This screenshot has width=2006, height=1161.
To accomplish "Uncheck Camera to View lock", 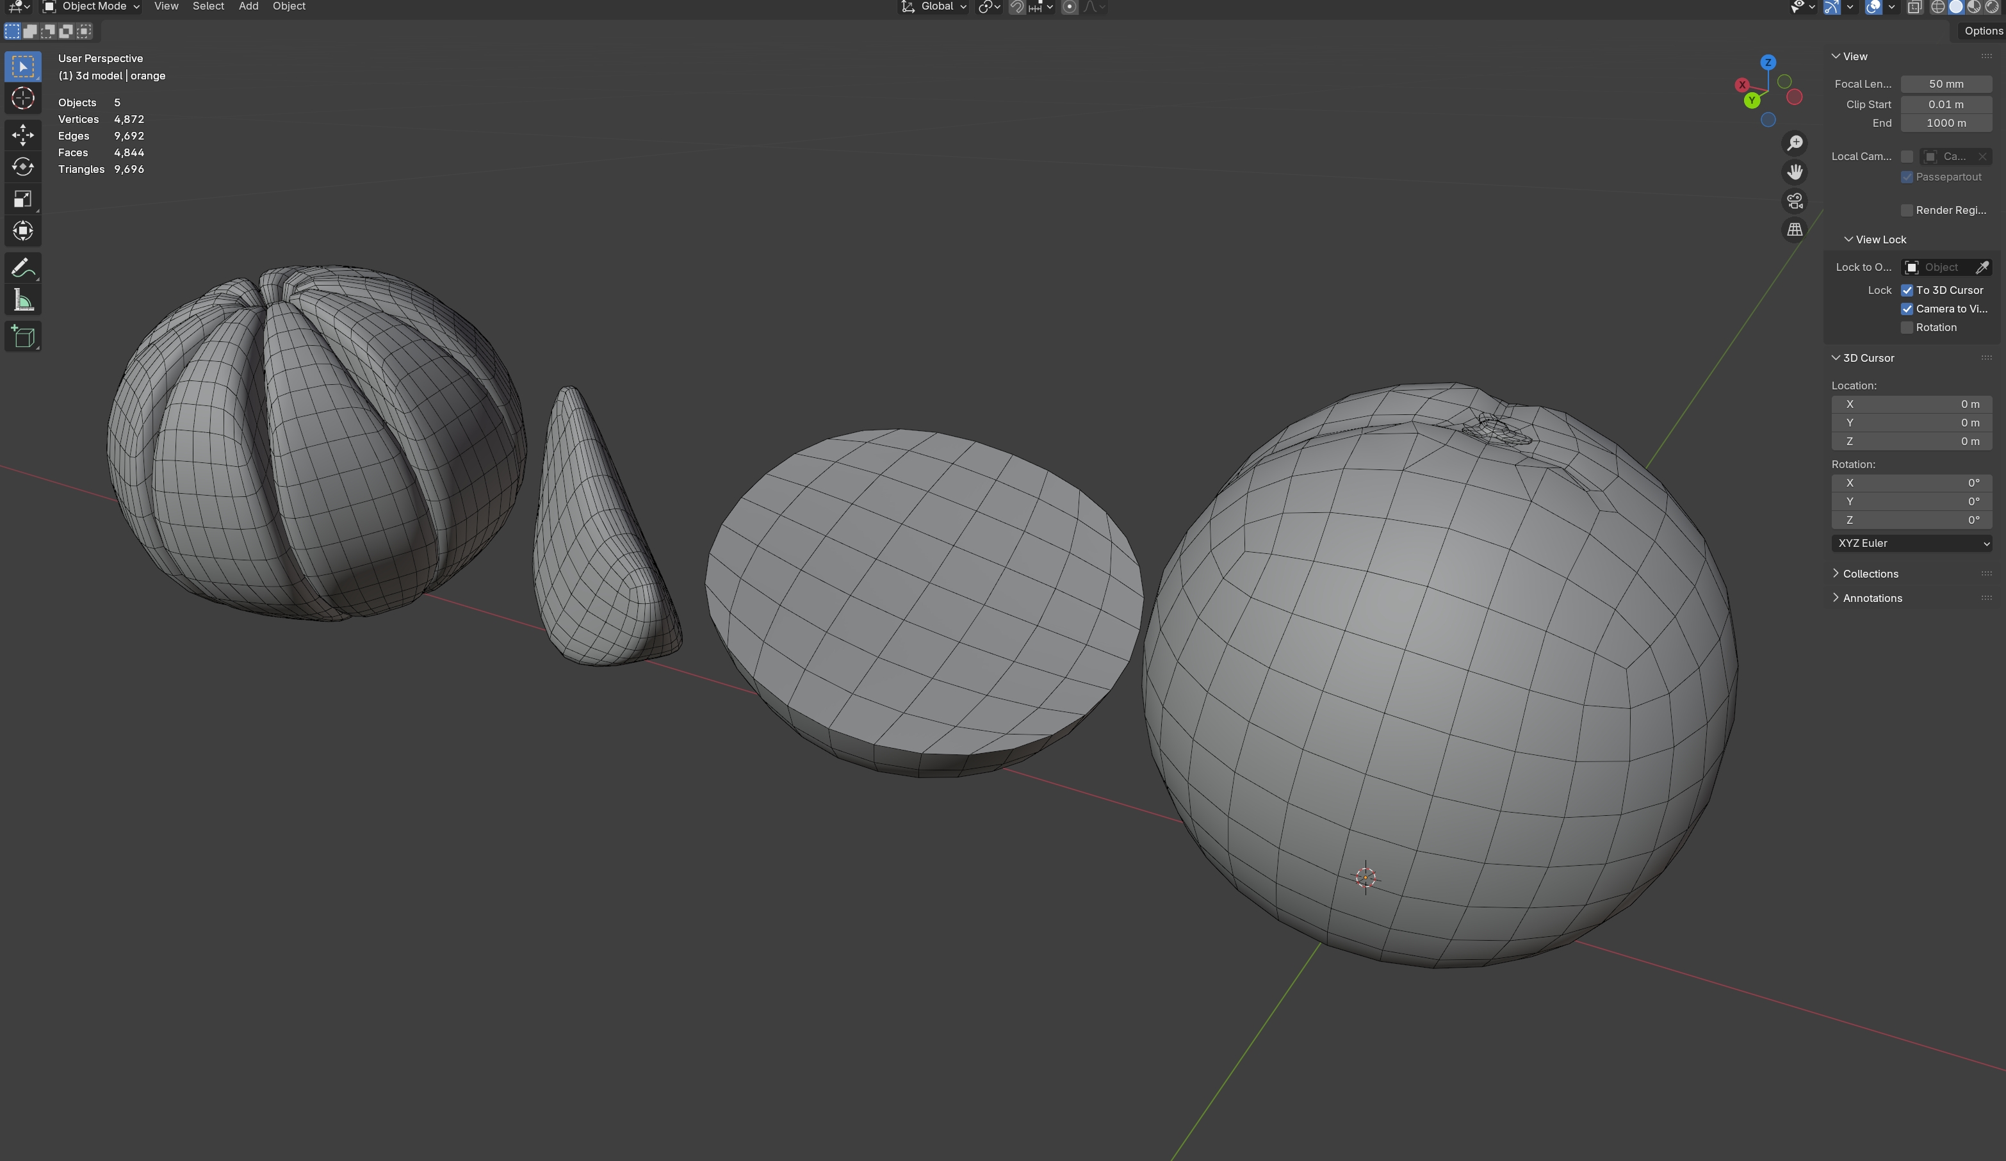I will coord(1907,309).
